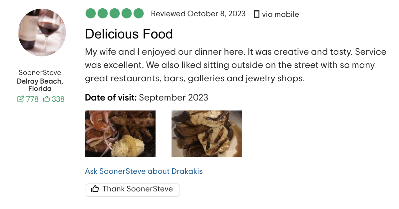
Task: Click the middle green rating bubble
Action: coord(114,13)
